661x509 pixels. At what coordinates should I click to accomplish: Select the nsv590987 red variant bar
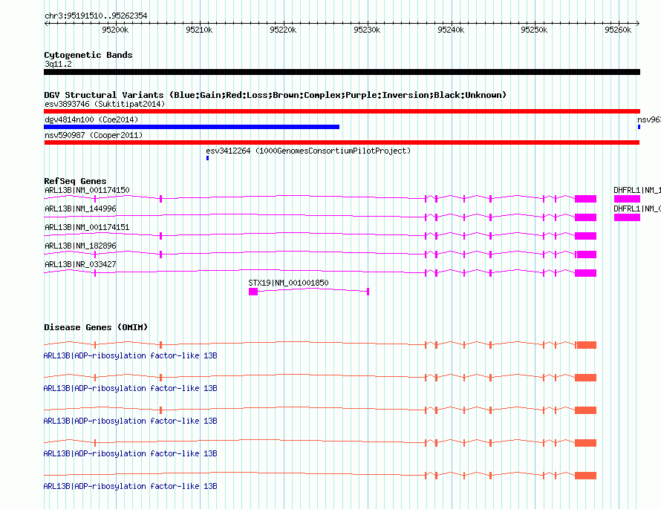(342, 142)
